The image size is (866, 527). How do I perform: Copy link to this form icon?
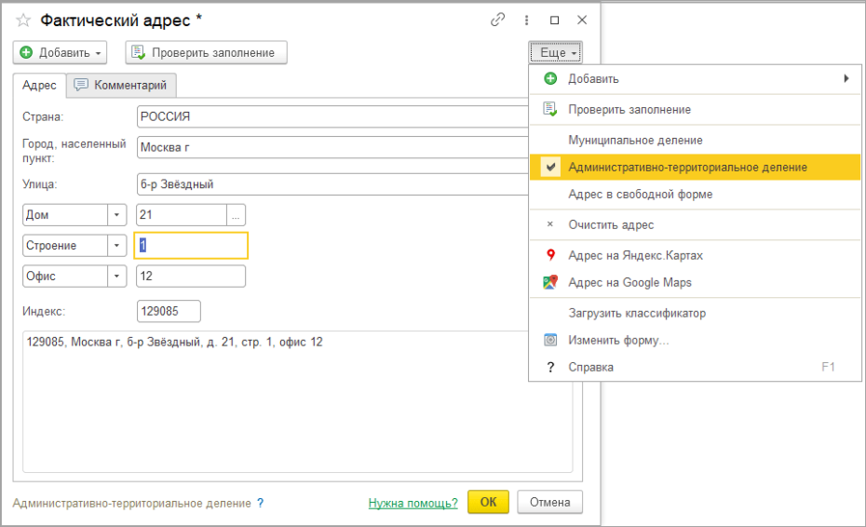point(497,20)
